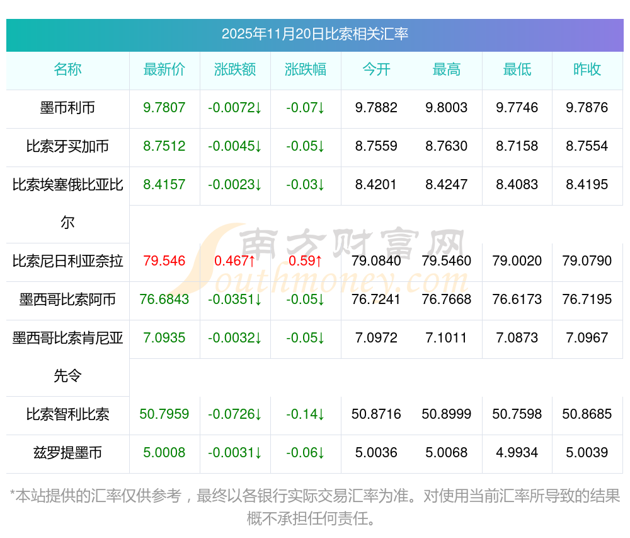Select latest price 8.4157
The image size is (630, 538).
pyautogui.click(x=164, y=185)
